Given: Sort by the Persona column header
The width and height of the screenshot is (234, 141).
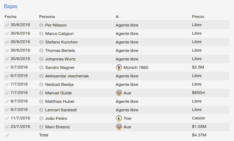Looking at the screenshot, I should pyautogui.click(x=47, y=17).
